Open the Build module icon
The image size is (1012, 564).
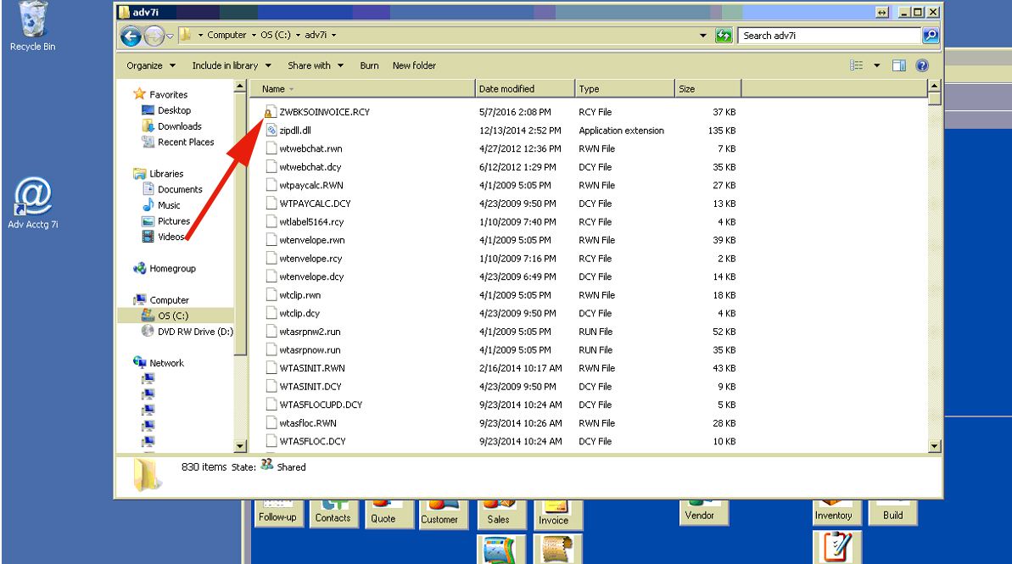click(x=892, y=511)
